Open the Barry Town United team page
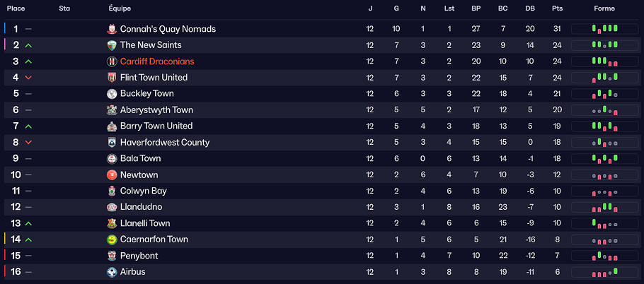The width and height of the screenshot is (644, 284). point(156,126)
